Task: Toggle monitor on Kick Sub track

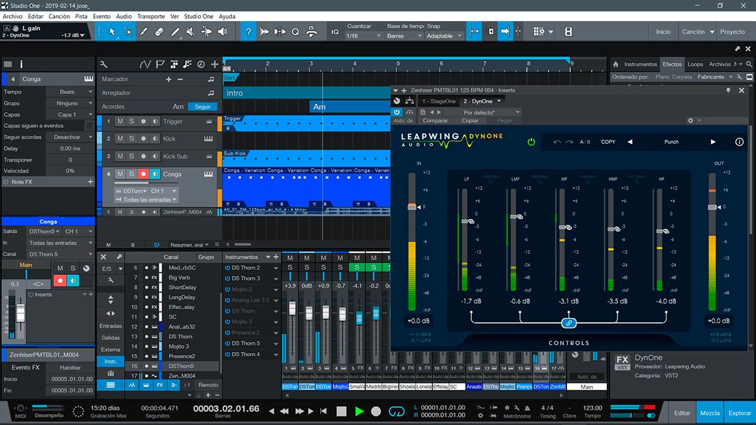Action: click(155, 156)
